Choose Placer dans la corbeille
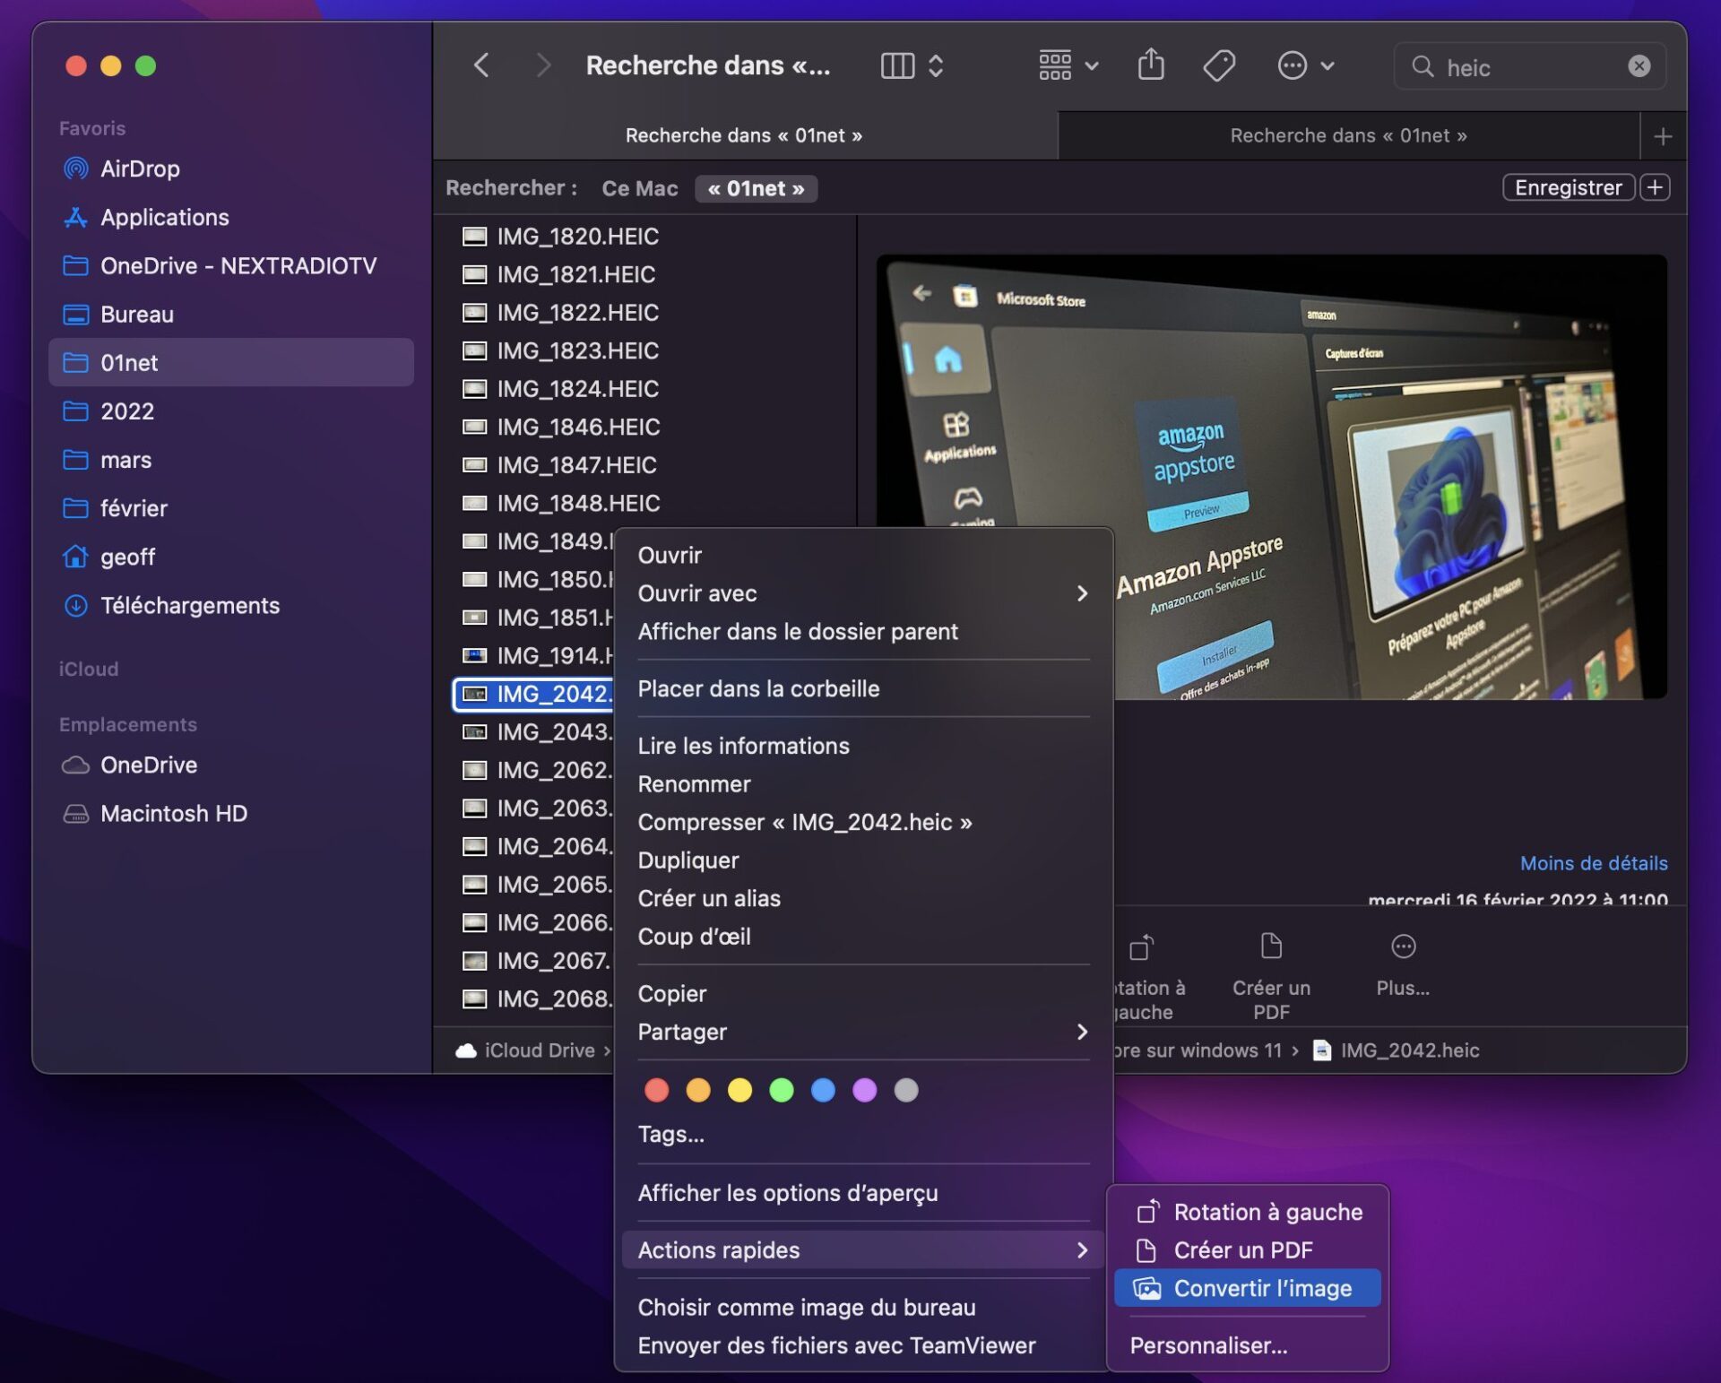This screenshot has width=1721, height=1383. (x=862, y=688)
